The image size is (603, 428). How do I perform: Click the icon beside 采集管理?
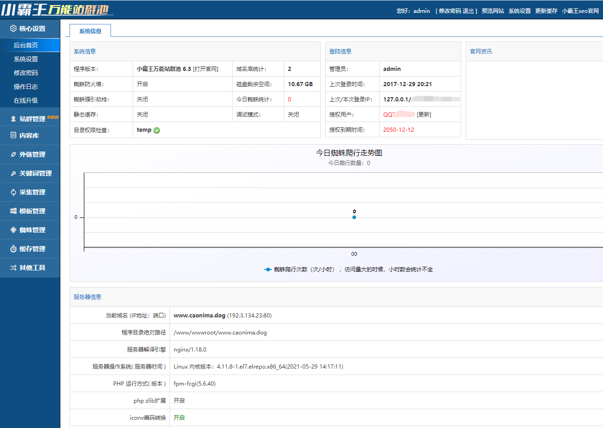click(13, 192)
